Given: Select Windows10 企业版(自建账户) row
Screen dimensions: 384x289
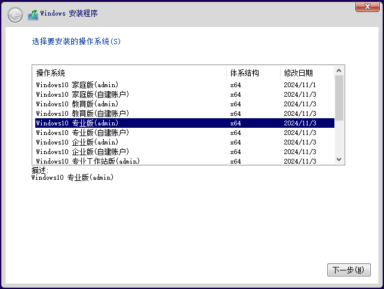Looking at the screenshot, I should click(x=185, y=152).
